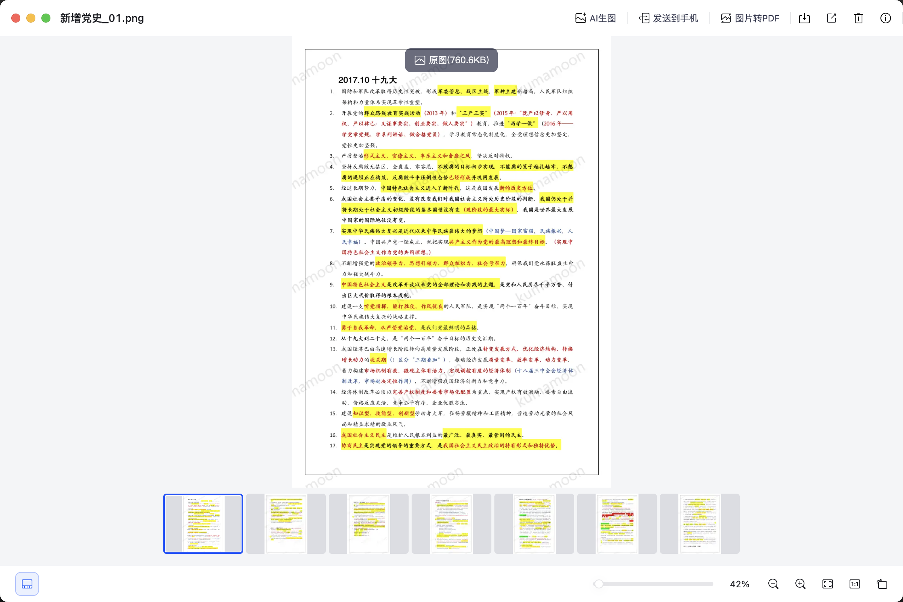Click the zoom out magnifier

(773, 584)
